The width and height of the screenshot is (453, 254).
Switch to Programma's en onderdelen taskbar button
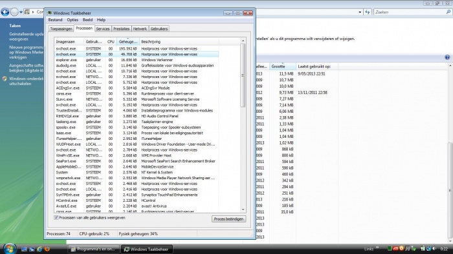94,249
